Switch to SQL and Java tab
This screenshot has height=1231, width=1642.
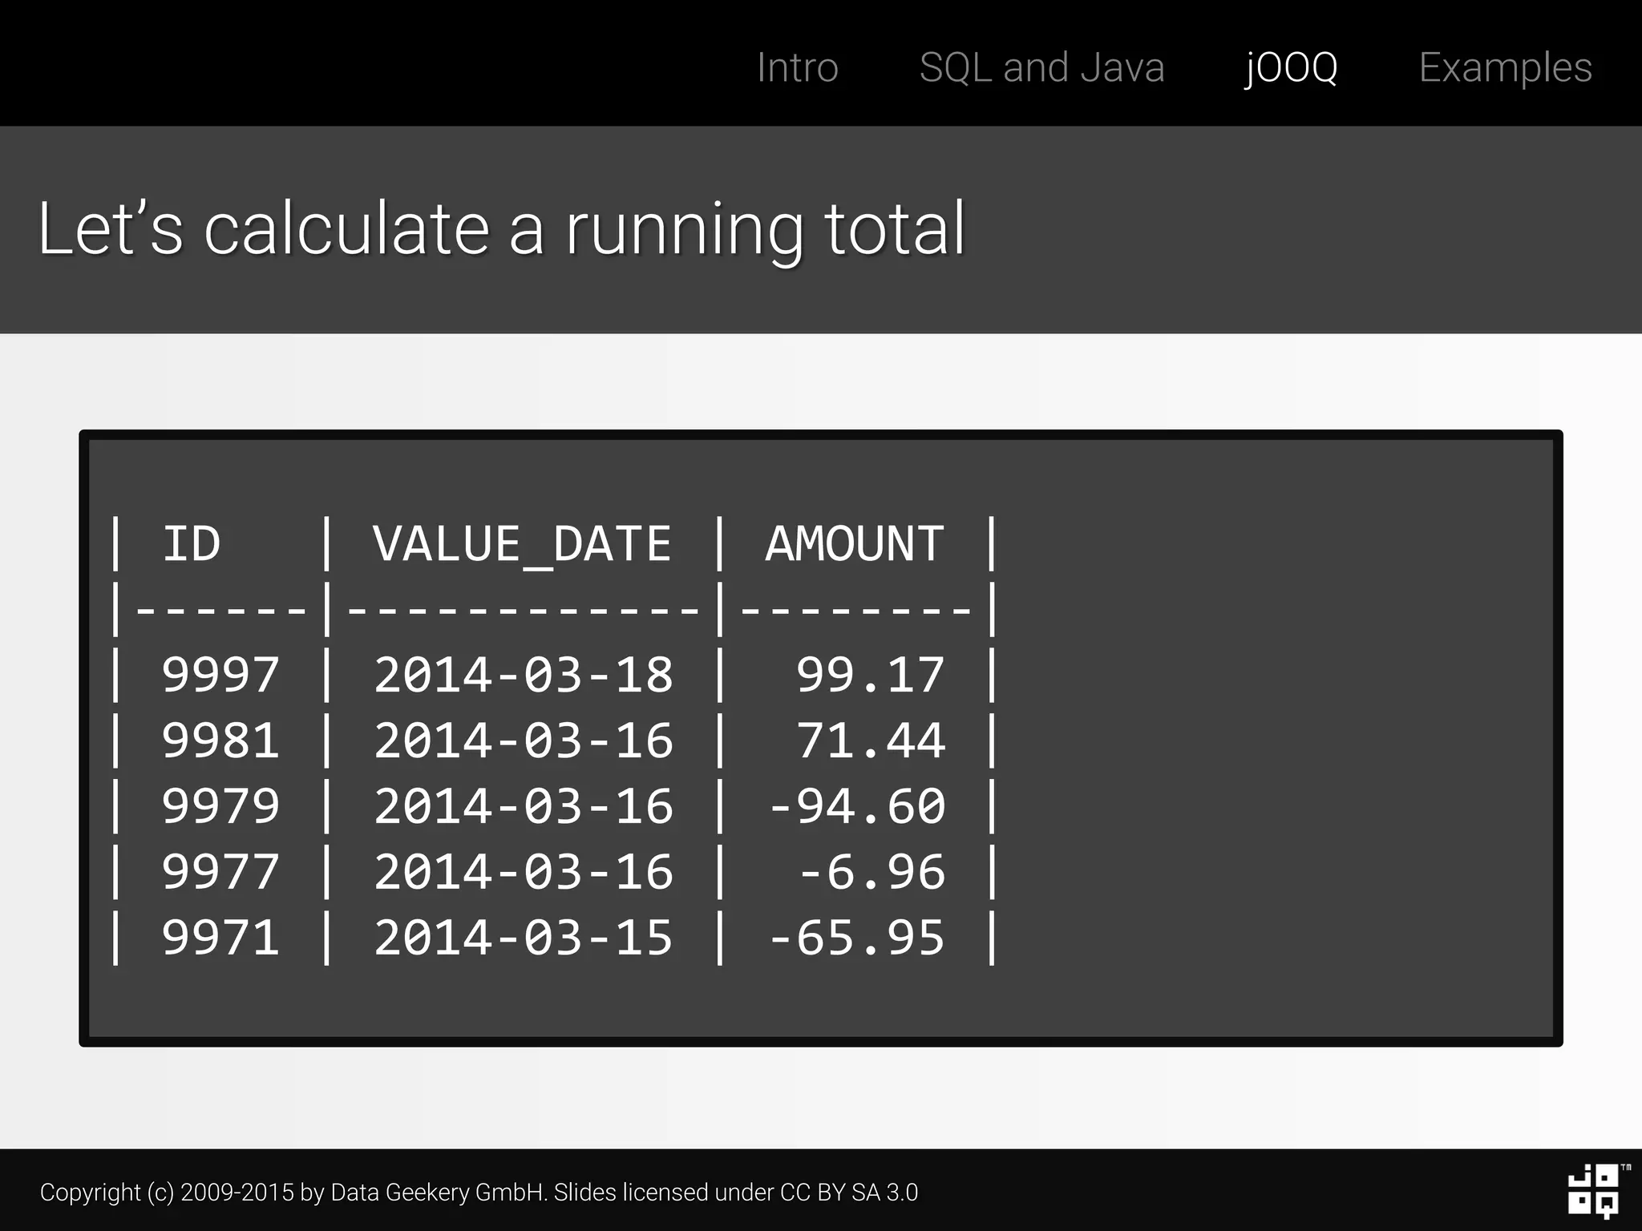pos(1041,67)
